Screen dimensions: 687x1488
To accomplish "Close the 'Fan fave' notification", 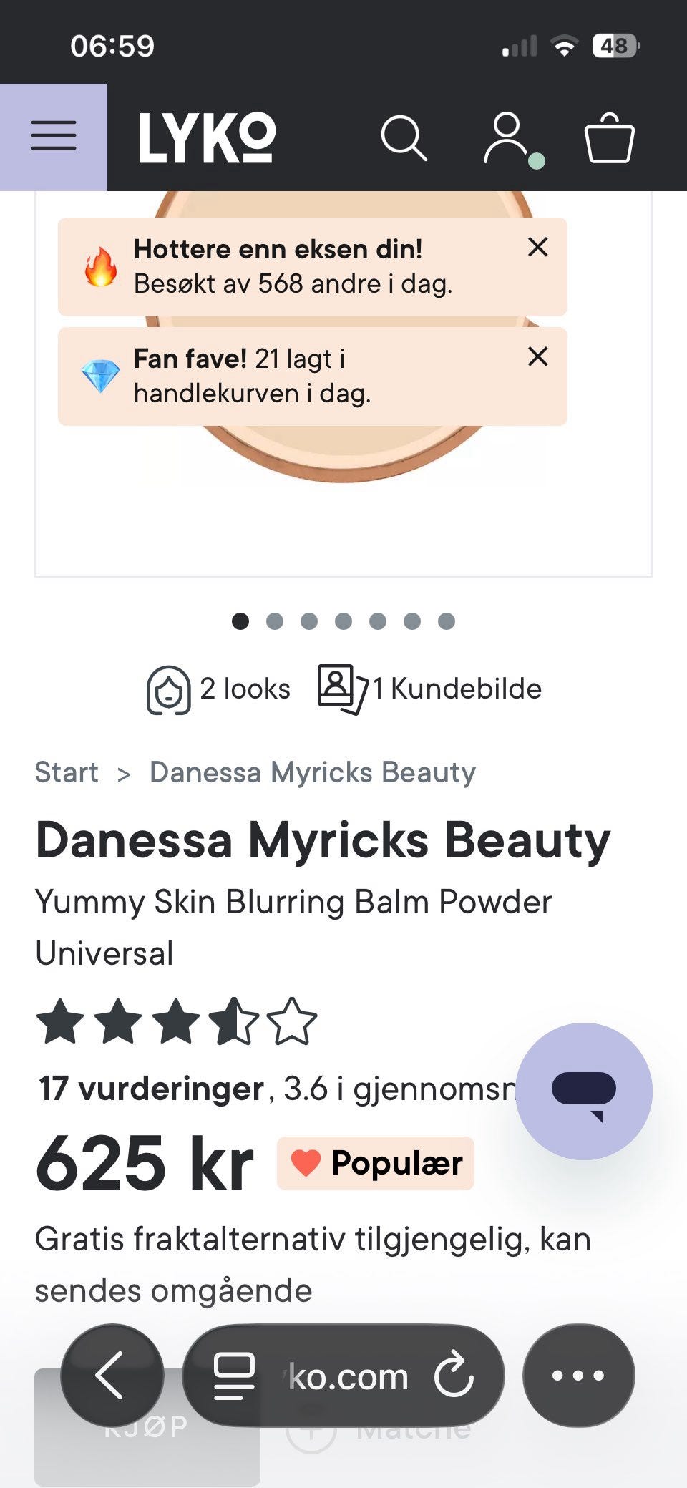I will 538,356.
